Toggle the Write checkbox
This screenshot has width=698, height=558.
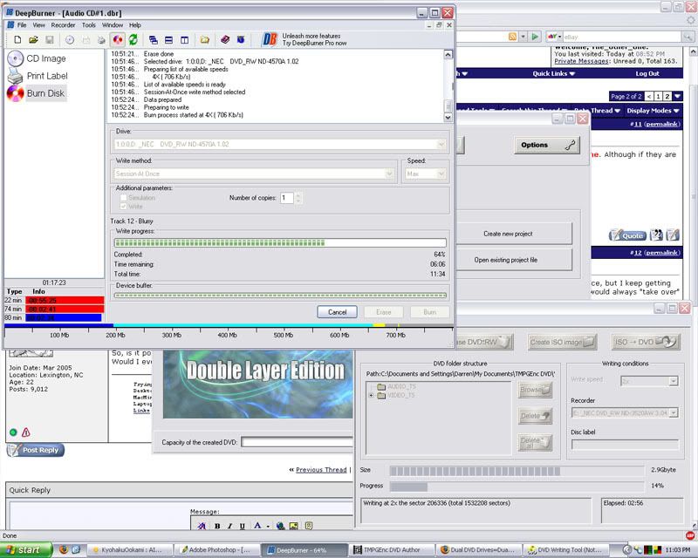(x=124, y=207)
